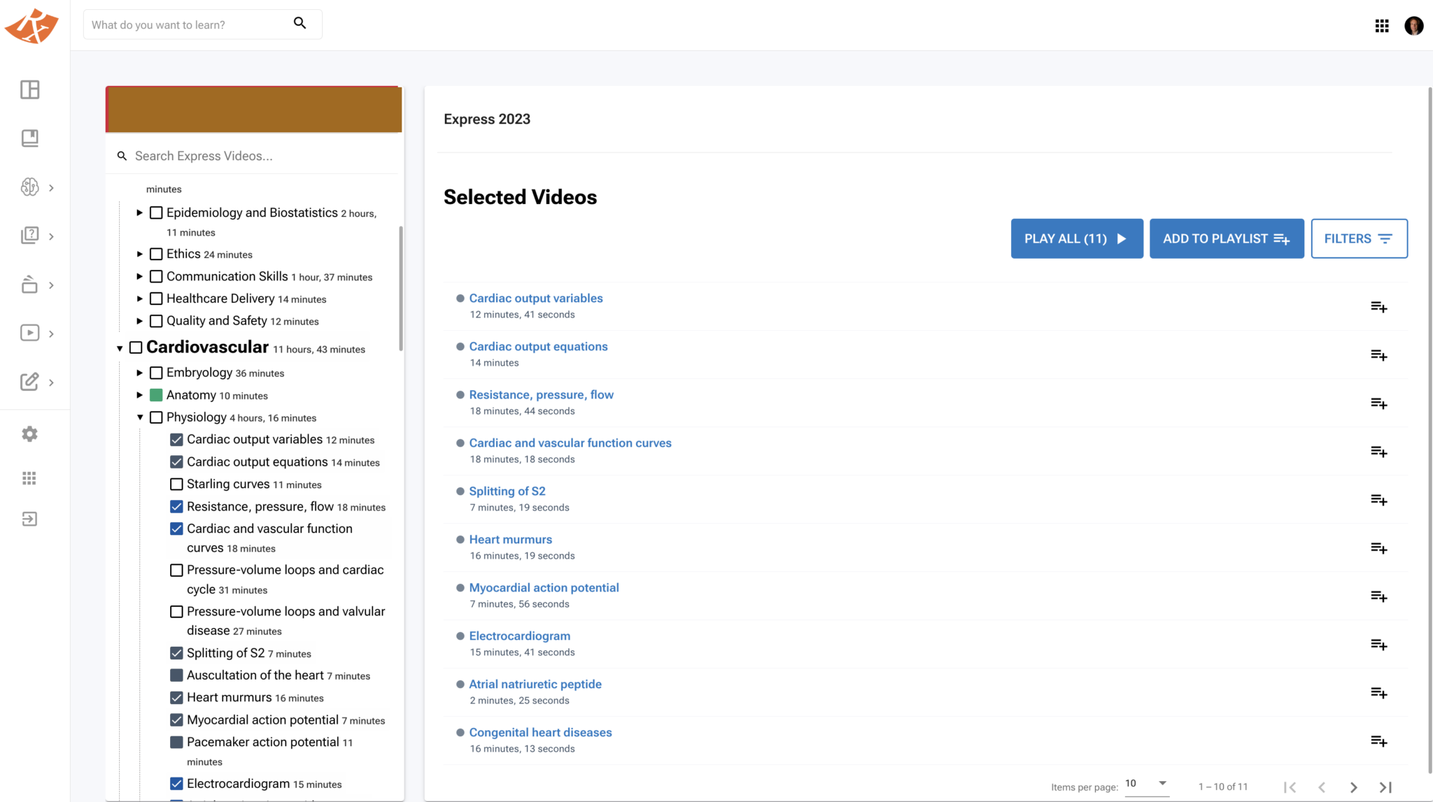The width and height of the screenshot is (1433, 802).
Task: Open the Dashboard panel icon in sidebar
Action: (x=29, y=89)
